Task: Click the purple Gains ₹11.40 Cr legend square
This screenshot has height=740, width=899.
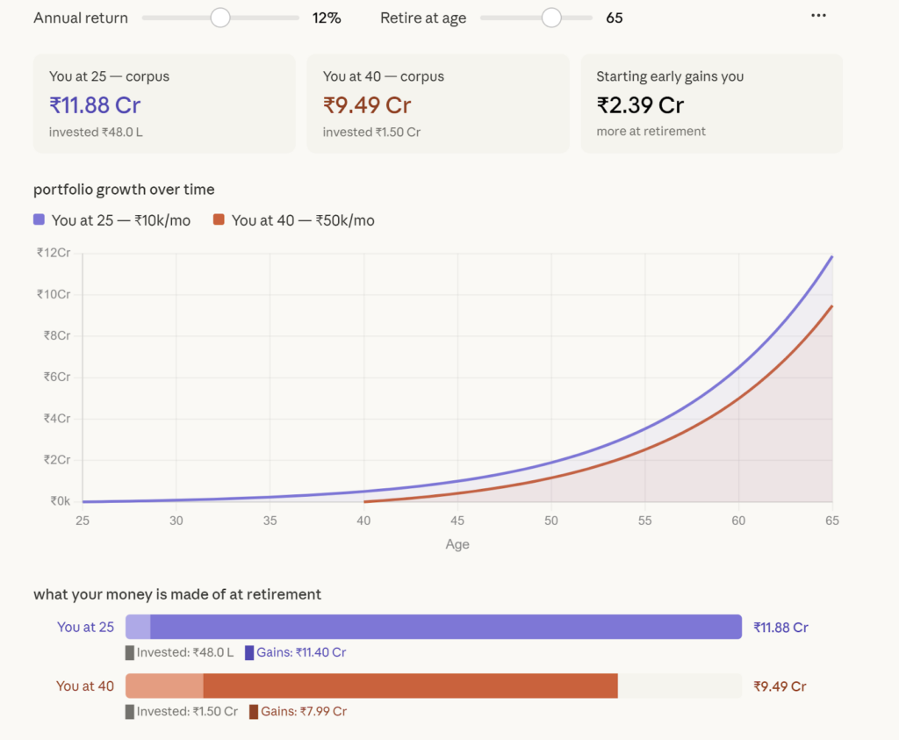Action: 249,652
